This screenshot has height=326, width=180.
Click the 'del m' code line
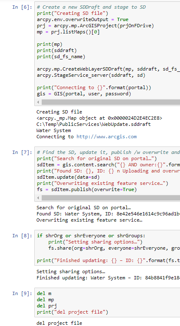[44, 293]
